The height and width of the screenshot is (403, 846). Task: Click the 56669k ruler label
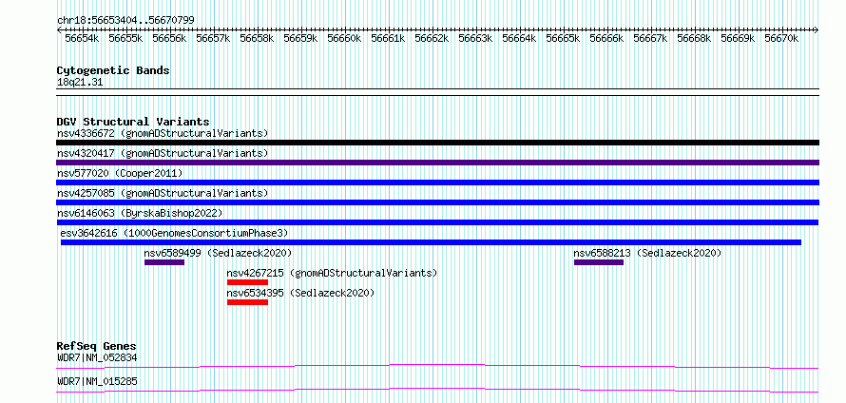point(738,38)
